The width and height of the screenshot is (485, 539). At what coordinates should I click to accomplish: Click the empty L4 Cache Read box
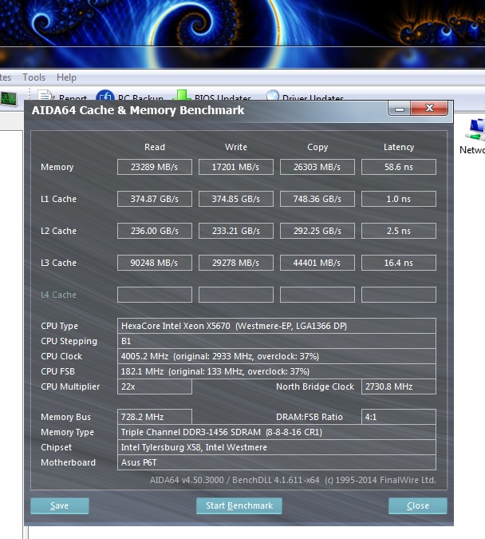pos(155,295)
